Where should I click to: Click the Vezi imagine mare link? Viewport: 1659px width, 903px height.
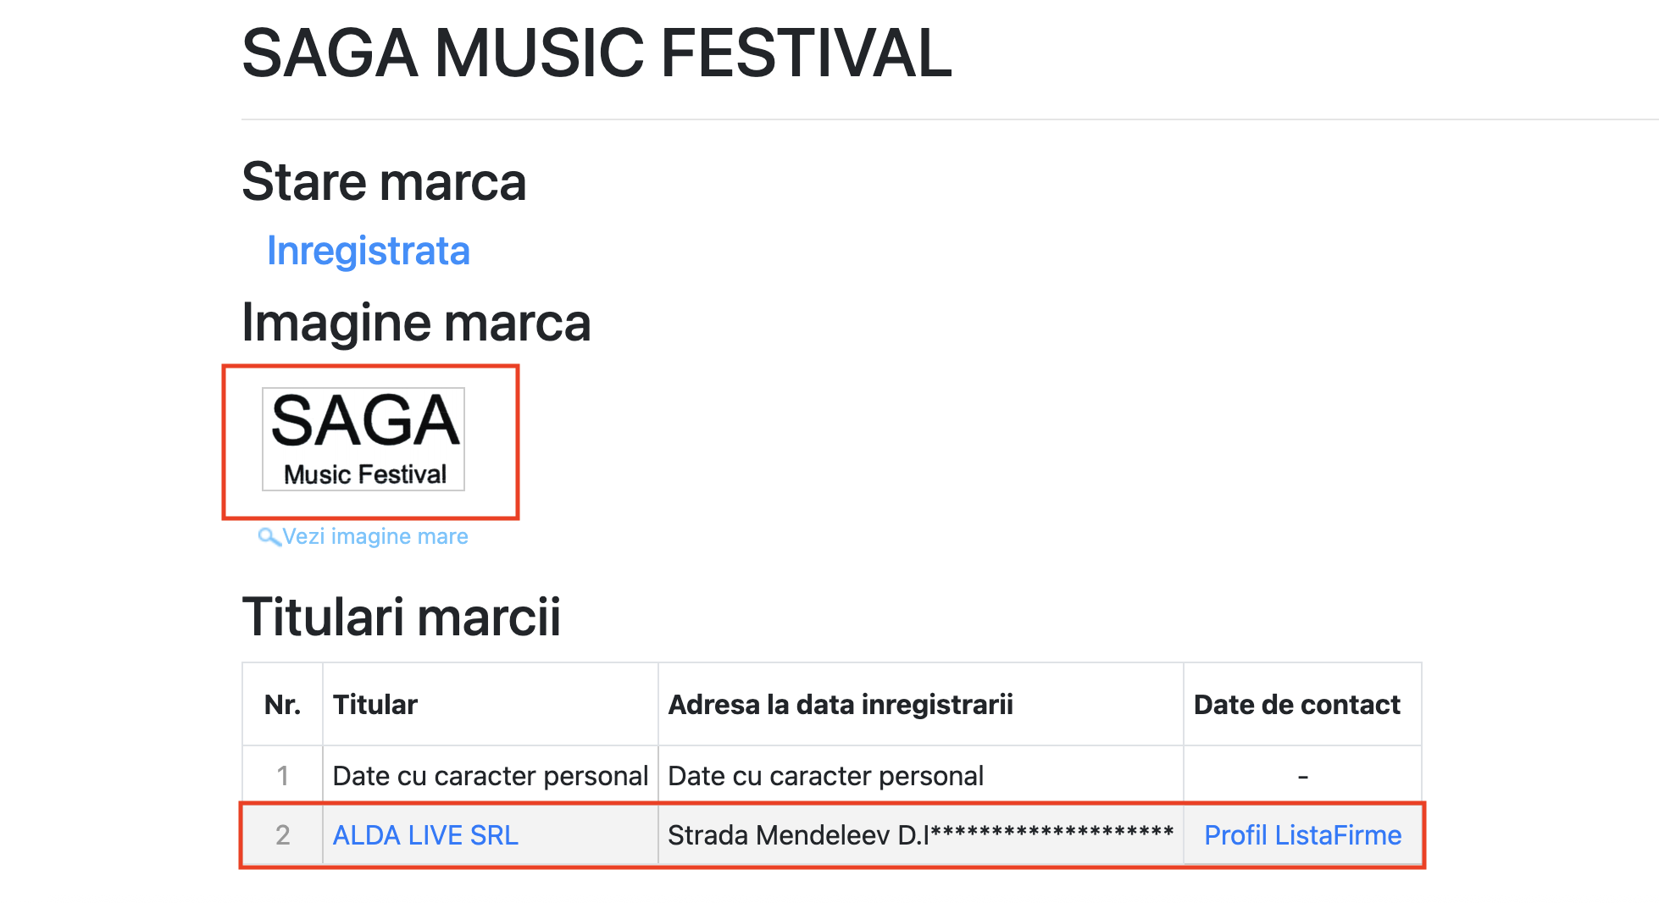click(x=375, y=536)
